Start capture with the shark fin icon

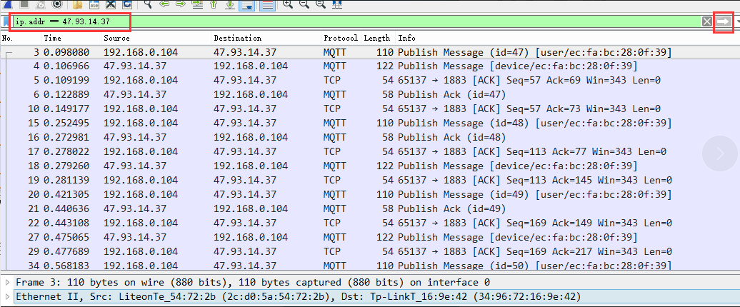tap(9, 4)
